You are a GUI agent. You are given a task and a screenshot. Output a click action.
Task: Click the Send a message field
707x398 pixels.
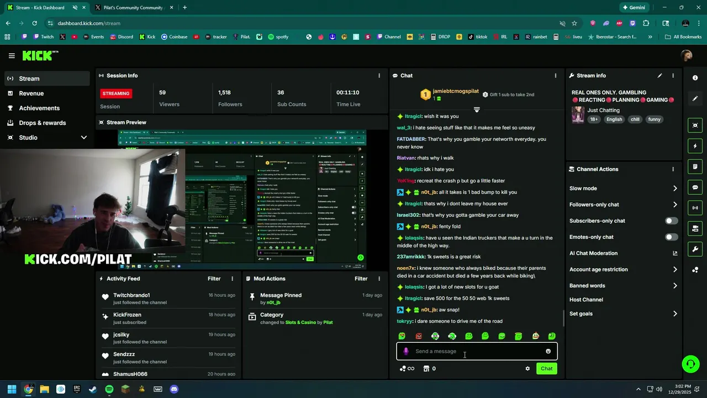(477, 351)
